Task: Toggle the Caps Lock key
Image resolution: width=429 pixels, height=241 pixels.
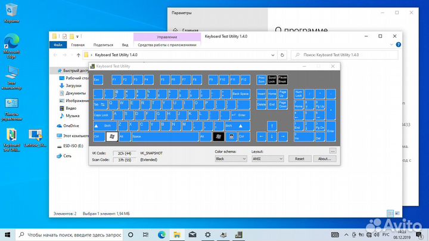Action: 102,115
